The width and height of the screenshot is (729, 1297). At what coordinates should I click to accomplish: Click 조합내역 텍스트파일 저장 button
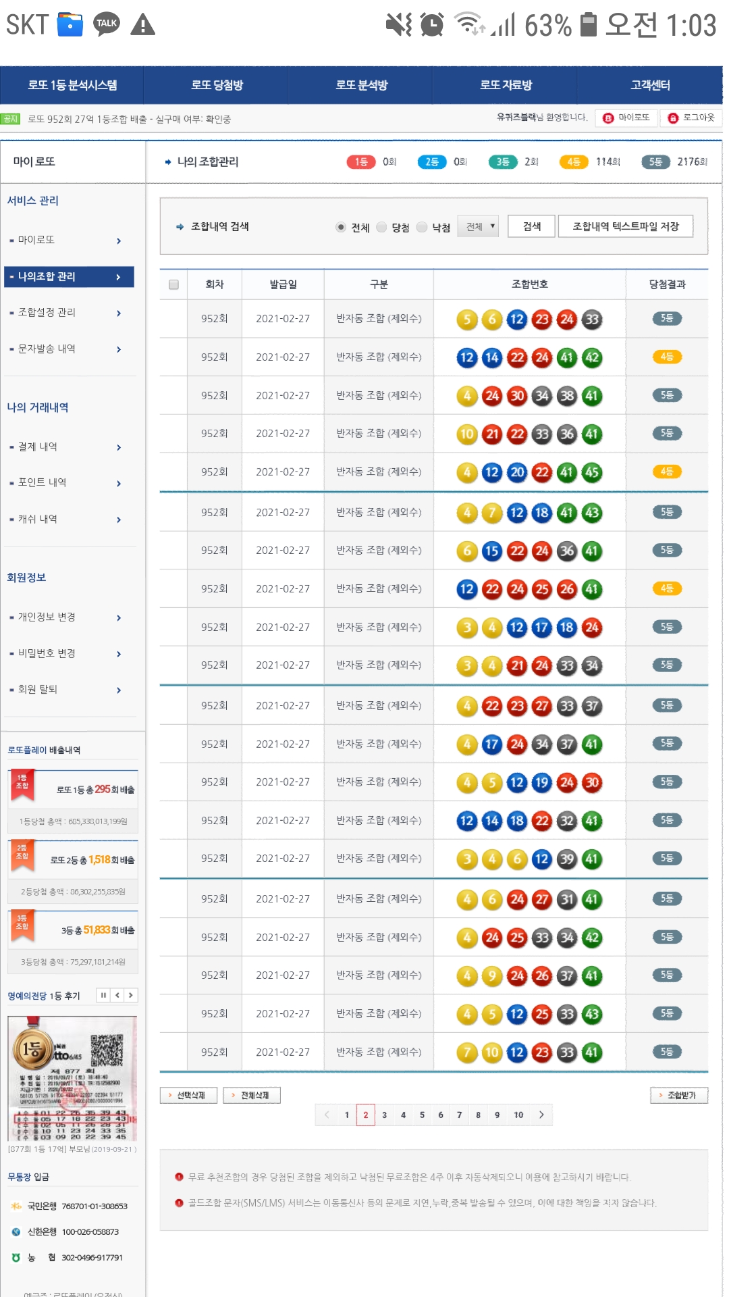click(625, 226)
